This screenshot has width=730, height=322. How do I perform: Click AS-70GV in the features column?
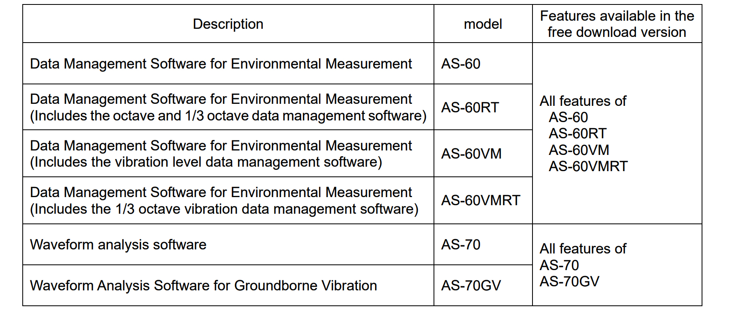pyautogui.click(x=569, y=281)
